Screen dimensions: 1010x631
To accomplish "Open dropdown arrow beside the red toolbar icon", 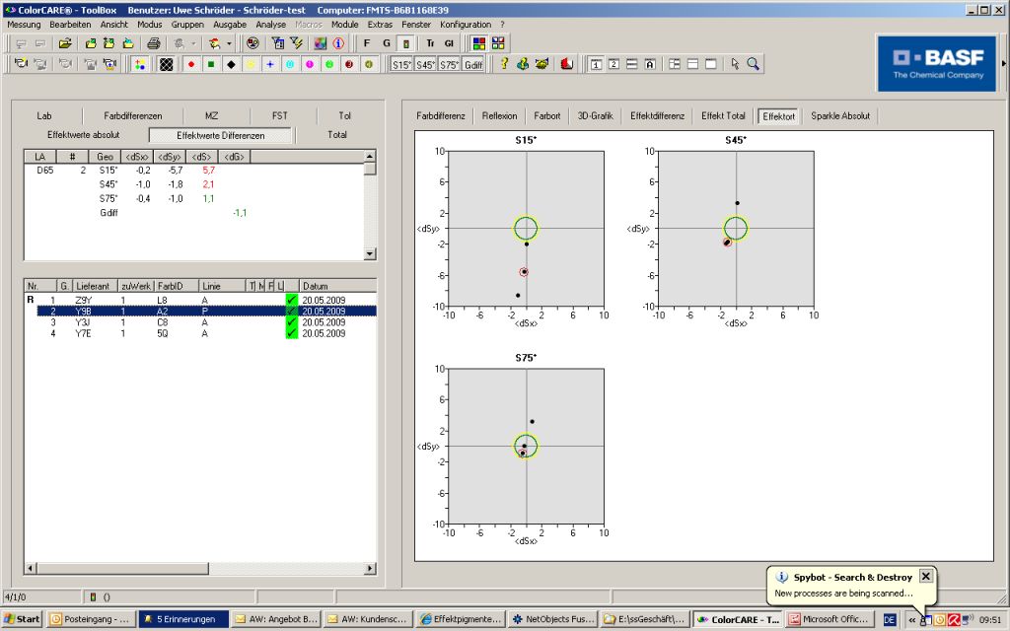I will [229, 43].
